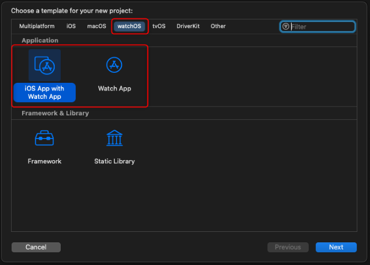The image size is (370, 265).
Task: Choose the Framework toolbox icon
Action: click(44, 138)
